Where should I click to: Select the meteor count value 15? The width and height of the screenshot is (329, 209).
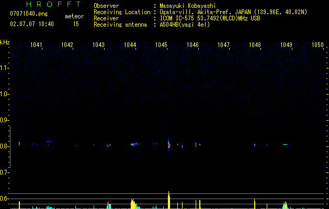[x=76, y=24]
